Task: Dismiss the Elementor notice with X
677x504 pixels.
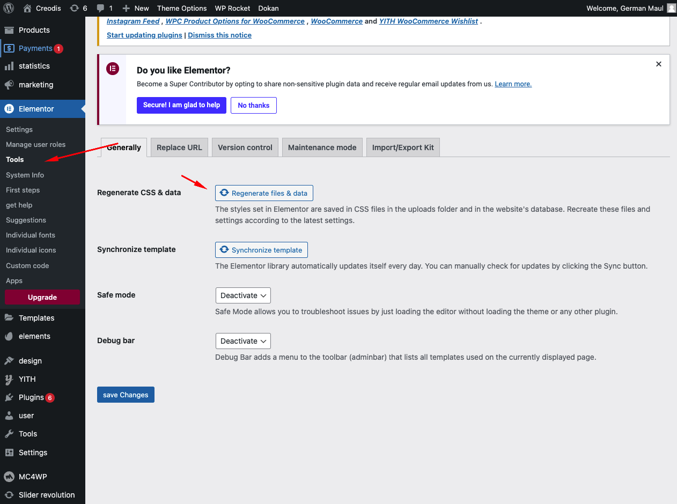Action: pyautogui.click(x=659, y=64)
